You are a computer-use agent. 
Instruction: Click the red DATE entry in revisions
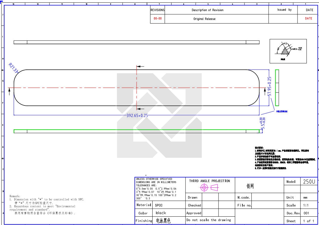coord(309,18)
